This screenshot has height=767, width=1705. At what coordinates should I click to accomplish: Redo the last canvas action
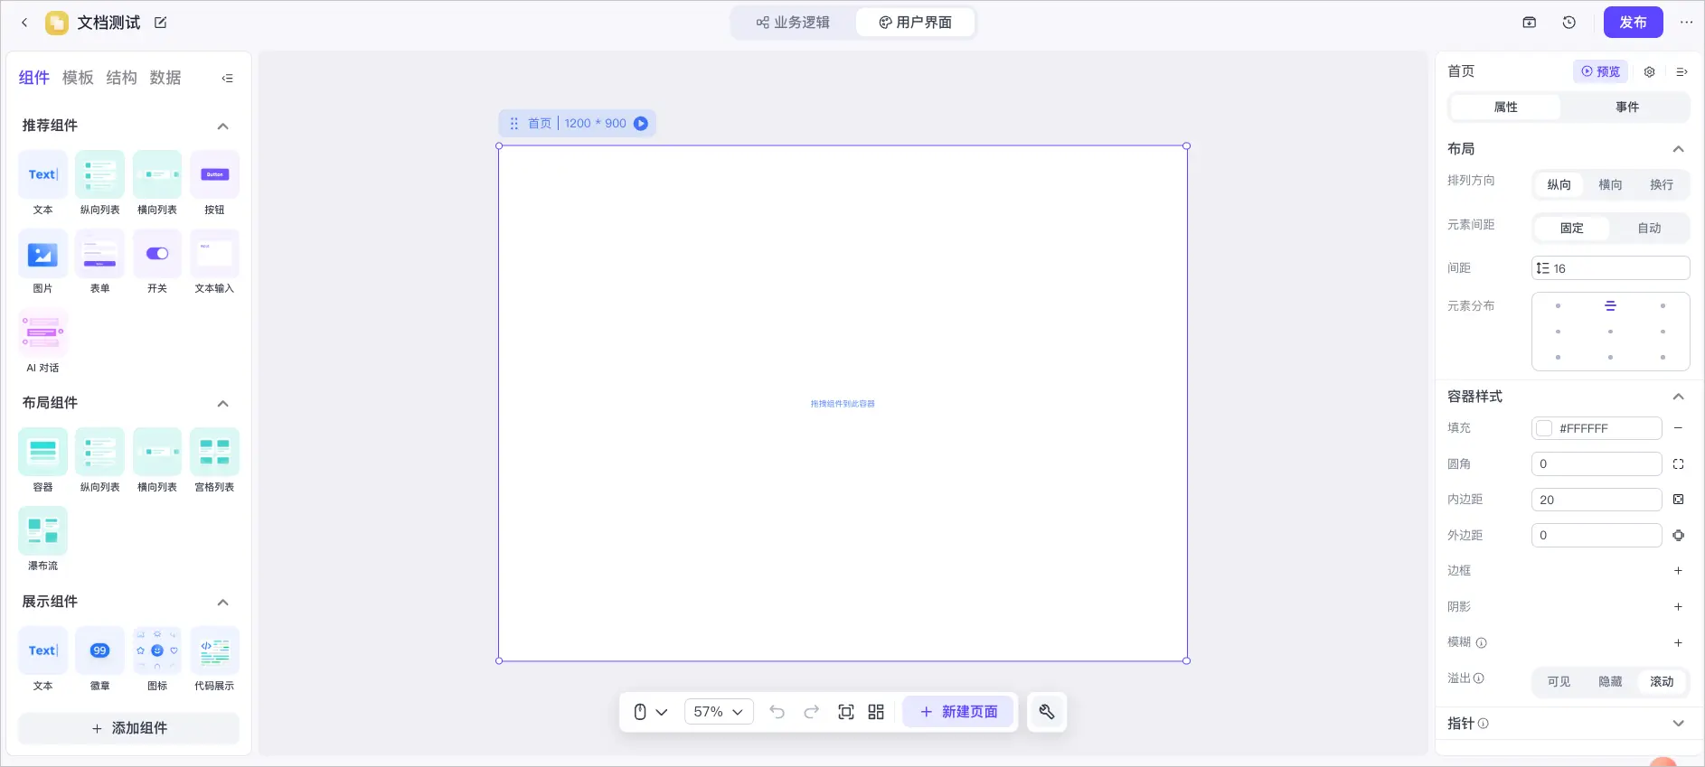click(812, 712)
